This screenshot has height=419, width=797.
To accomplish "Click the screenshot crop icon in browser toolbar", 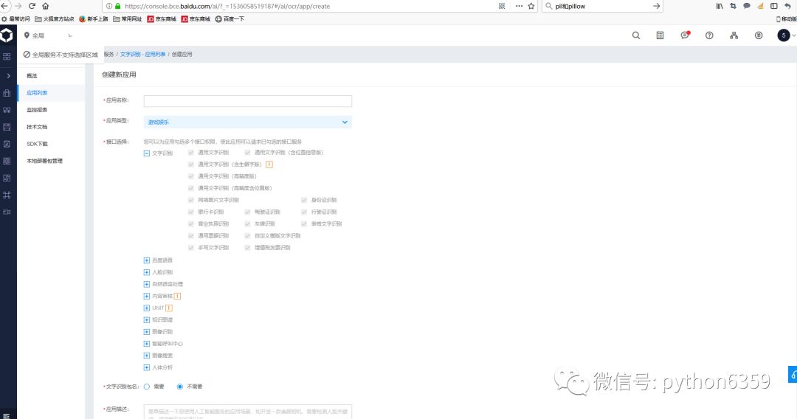I will point(733,6).
